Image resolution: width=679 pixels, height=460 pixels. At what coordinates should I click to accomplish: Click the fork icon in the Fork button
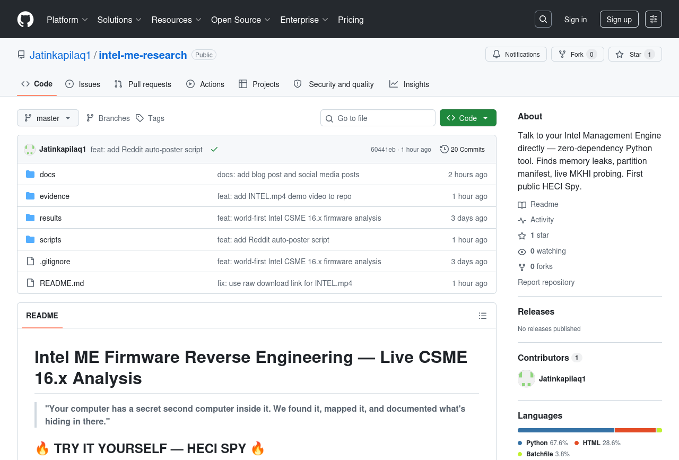[562, 54]
